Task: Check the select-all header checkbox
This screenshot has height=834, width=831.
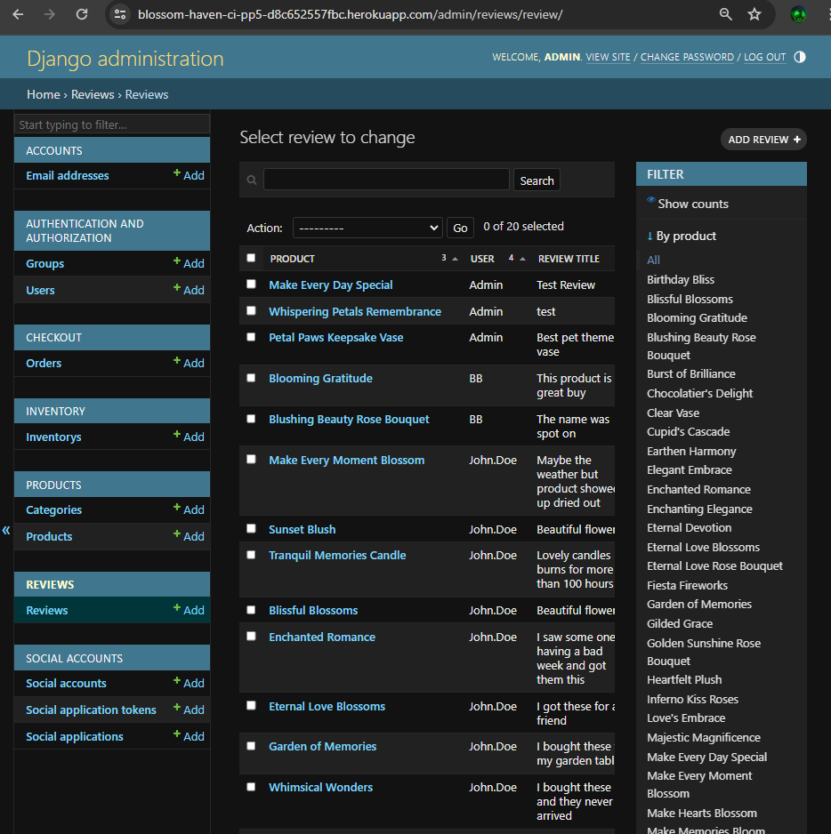Action: coord(251,258)
